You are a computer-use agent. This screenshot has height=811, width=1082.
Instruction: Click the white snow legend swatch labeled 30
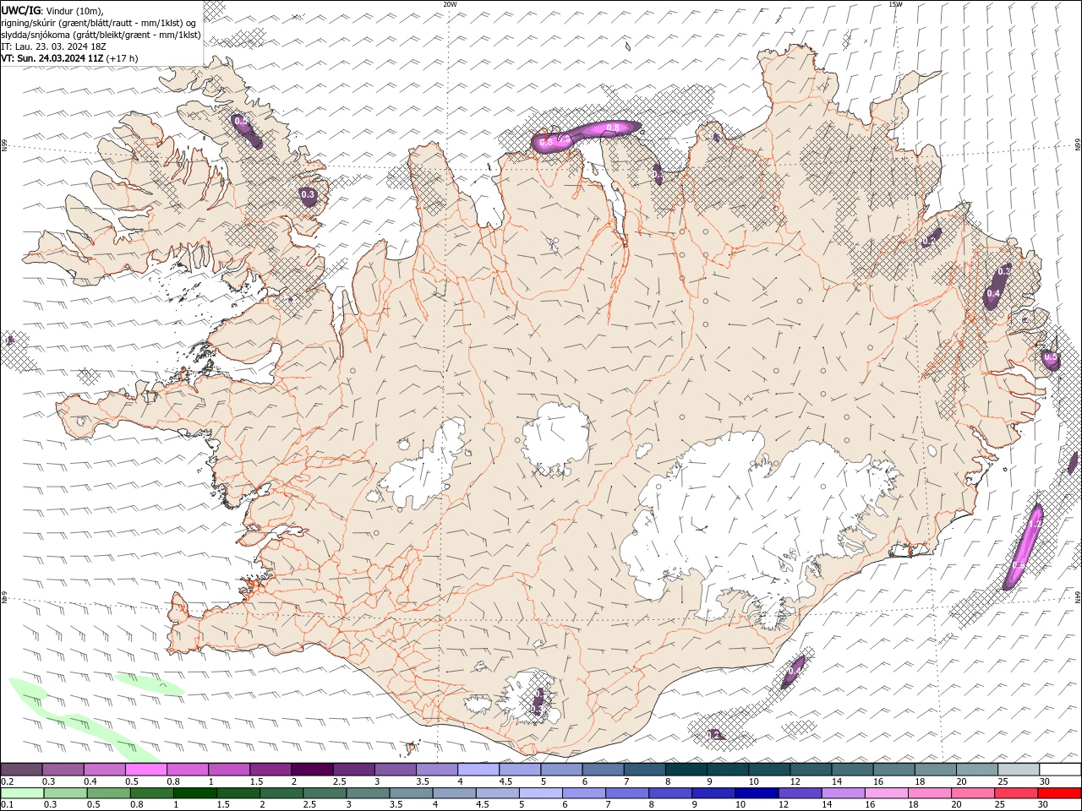pyautogui.click(x=1059, y=770)
